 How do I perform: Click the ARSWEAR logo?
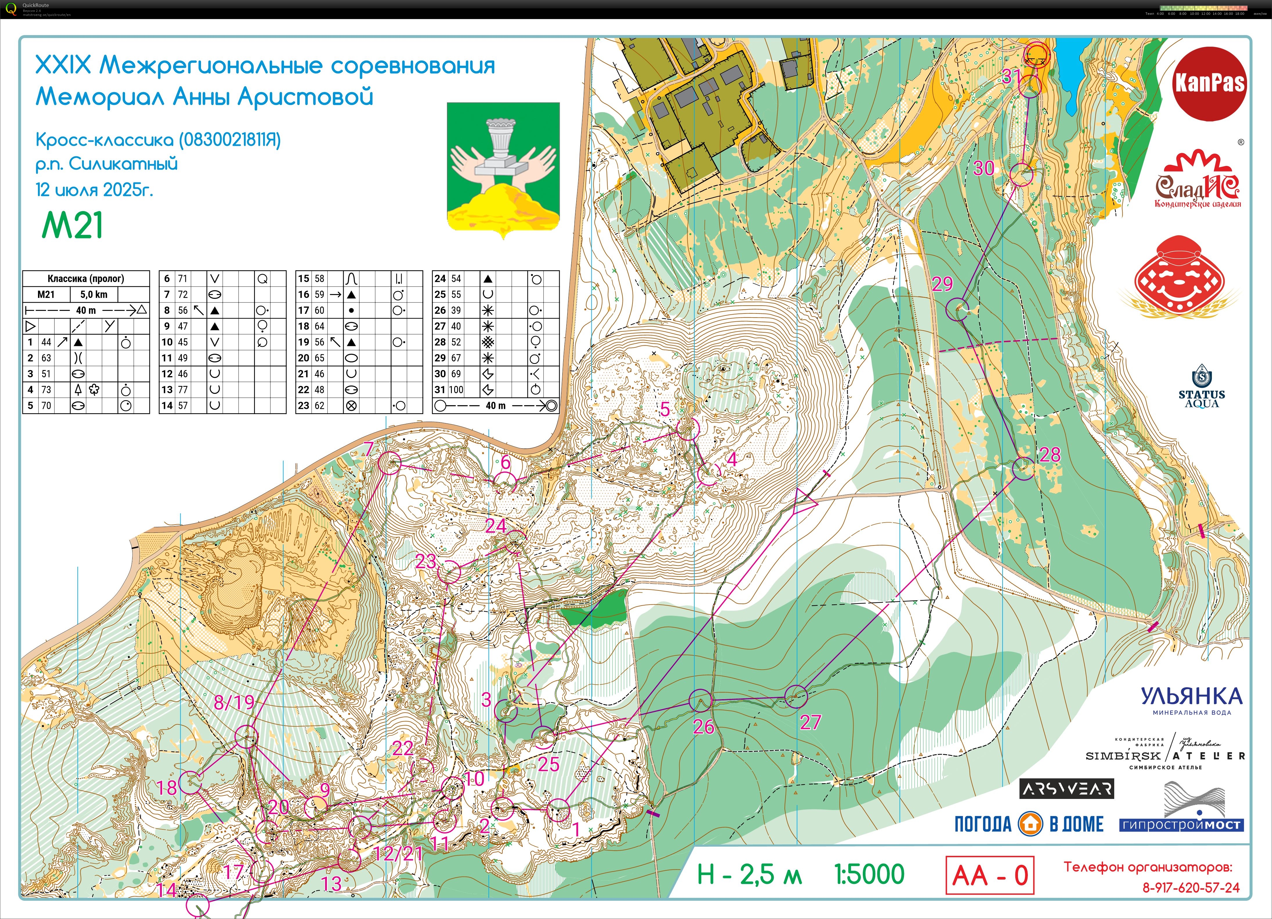[1066, 789]
